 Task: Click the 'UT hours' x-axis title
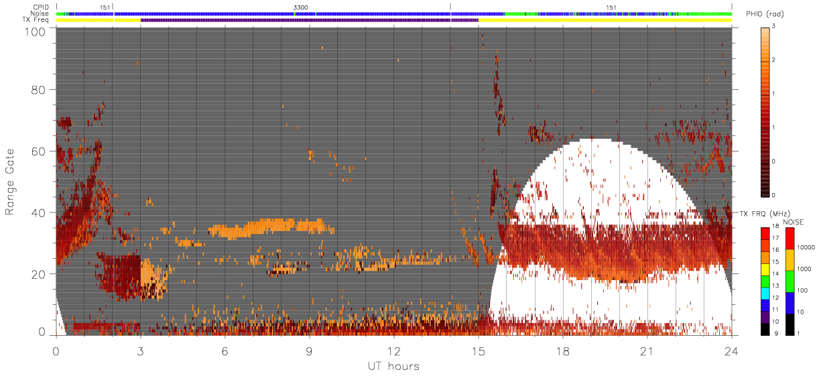click(x=393, y=366)
